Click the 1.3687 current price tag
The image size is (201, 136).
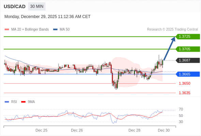pyautogui.click(x=188, y=60)
